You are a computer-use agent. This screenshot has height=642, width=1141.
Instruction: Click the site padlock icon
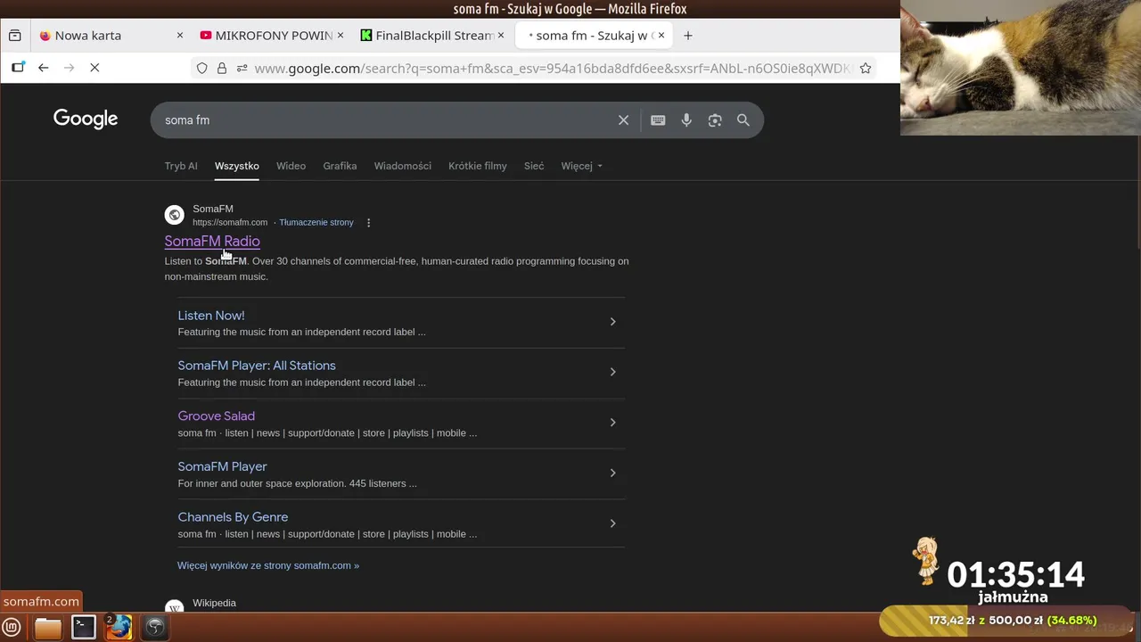pyautogui.click(x=222, y=69)
